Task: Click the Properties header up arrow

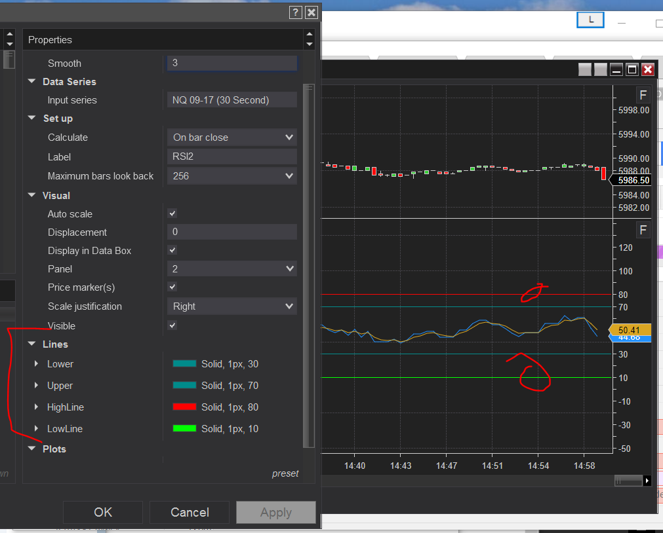Action: (x=310, y=35)
